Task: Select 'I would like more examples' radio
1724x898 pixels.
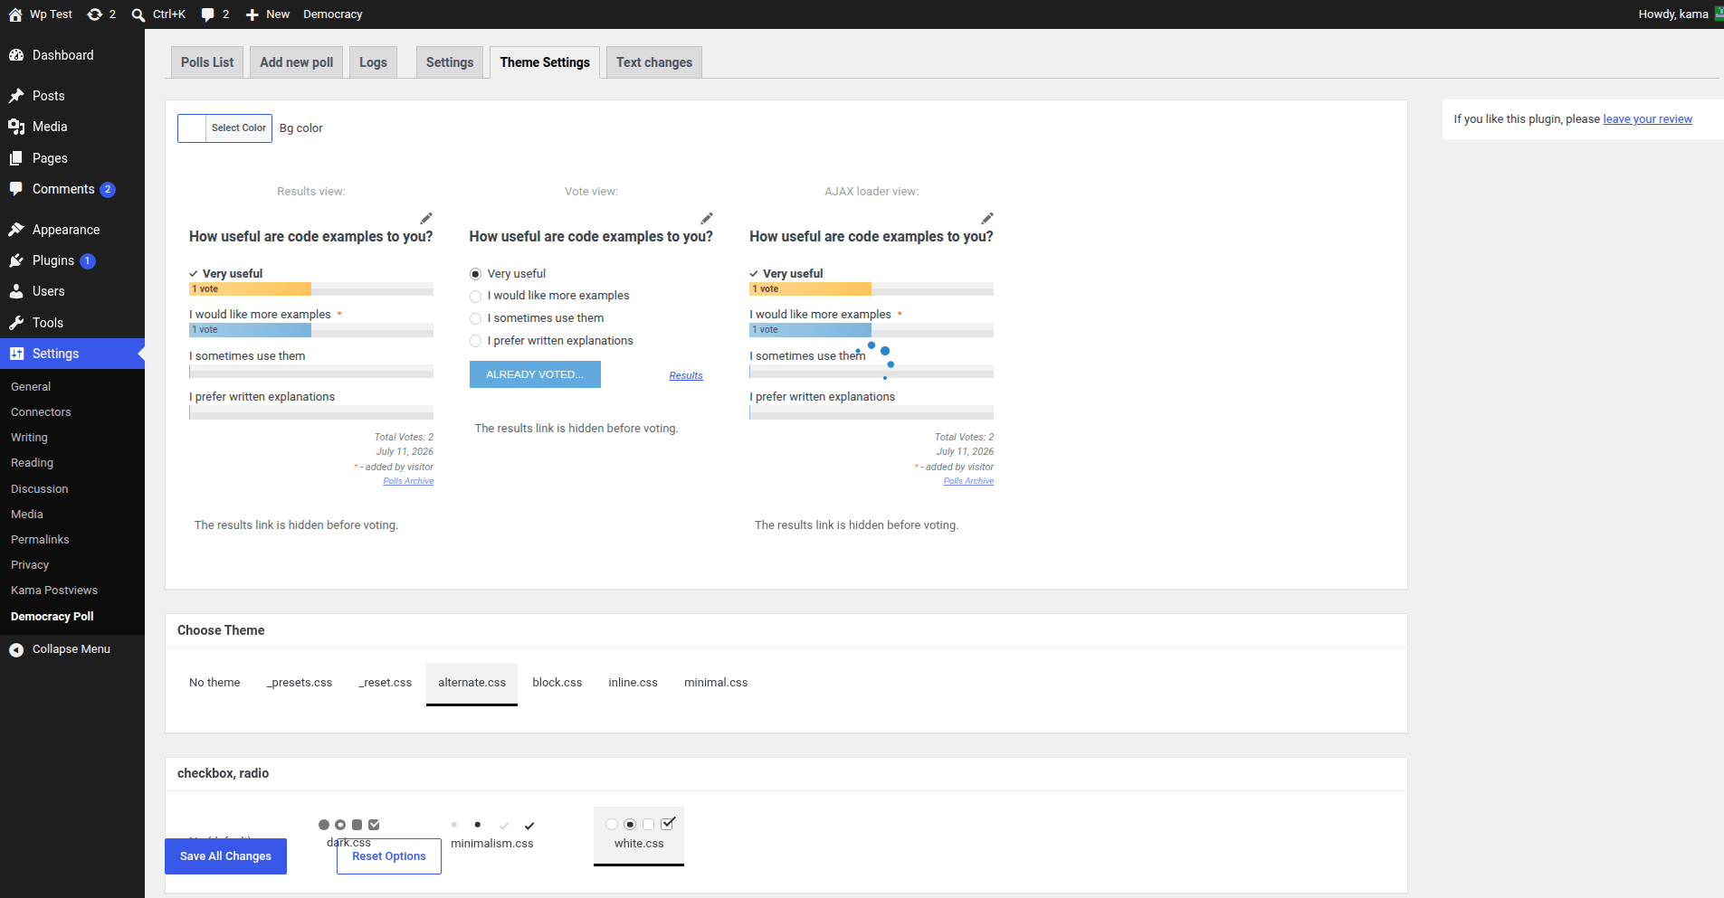Action: (475, 297)
